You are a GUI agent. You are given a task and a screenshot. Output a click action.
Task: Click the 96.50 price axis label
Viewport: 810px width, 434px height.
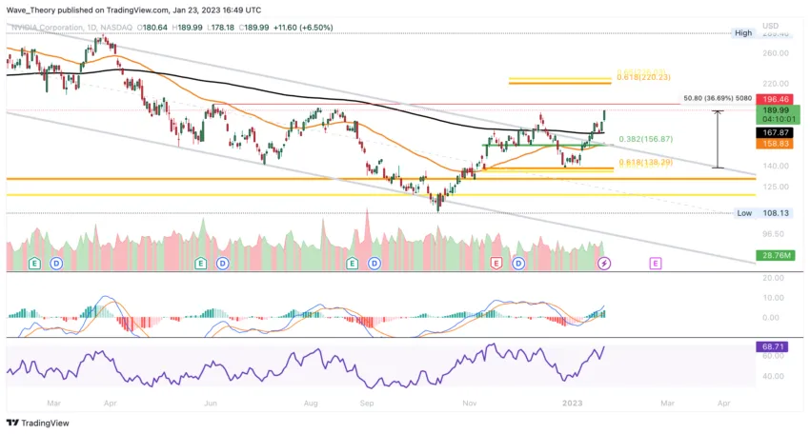(774, 234)
